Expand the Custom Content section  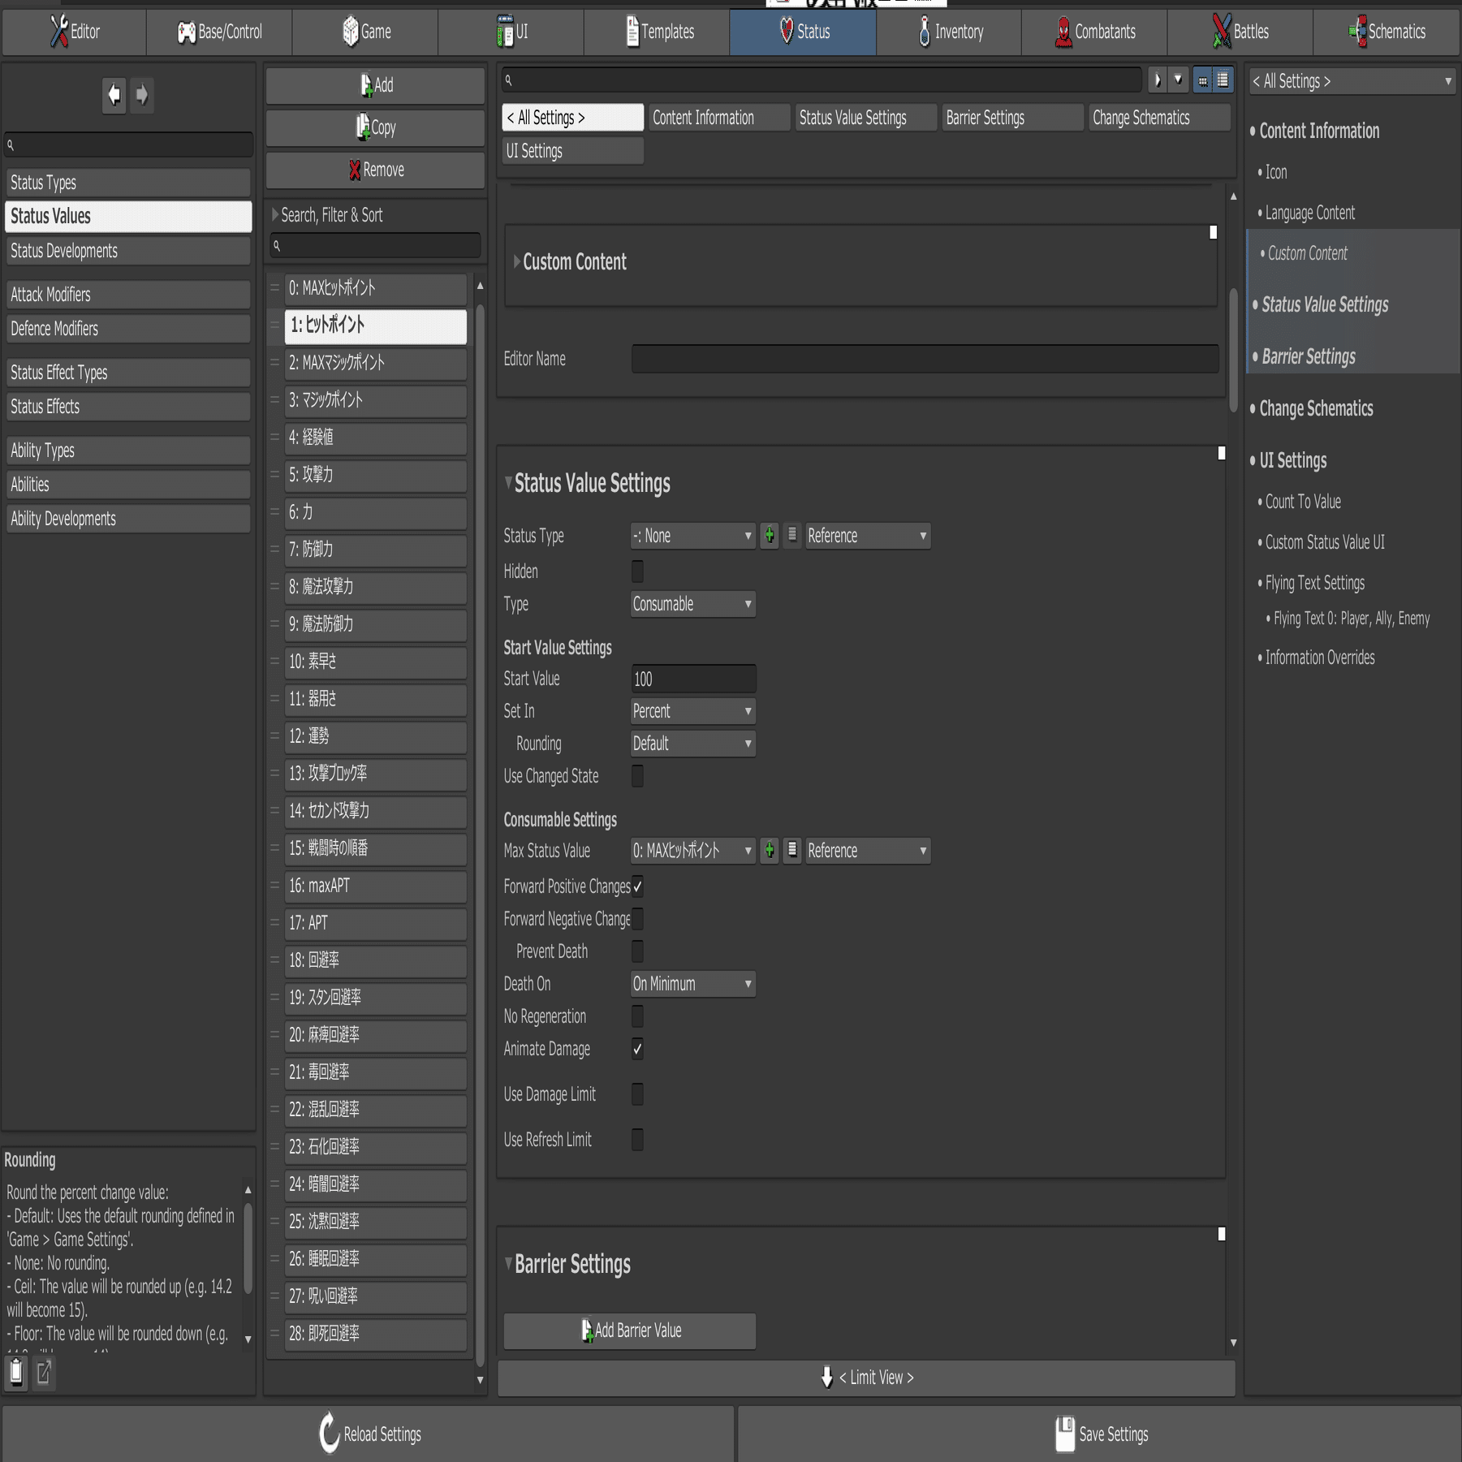517,261
